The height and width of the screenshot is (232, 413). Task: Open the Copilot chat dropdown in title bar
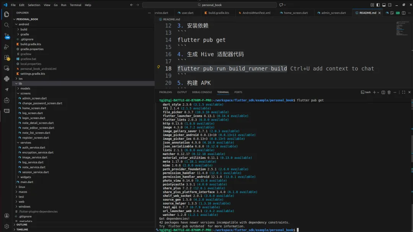285,5
